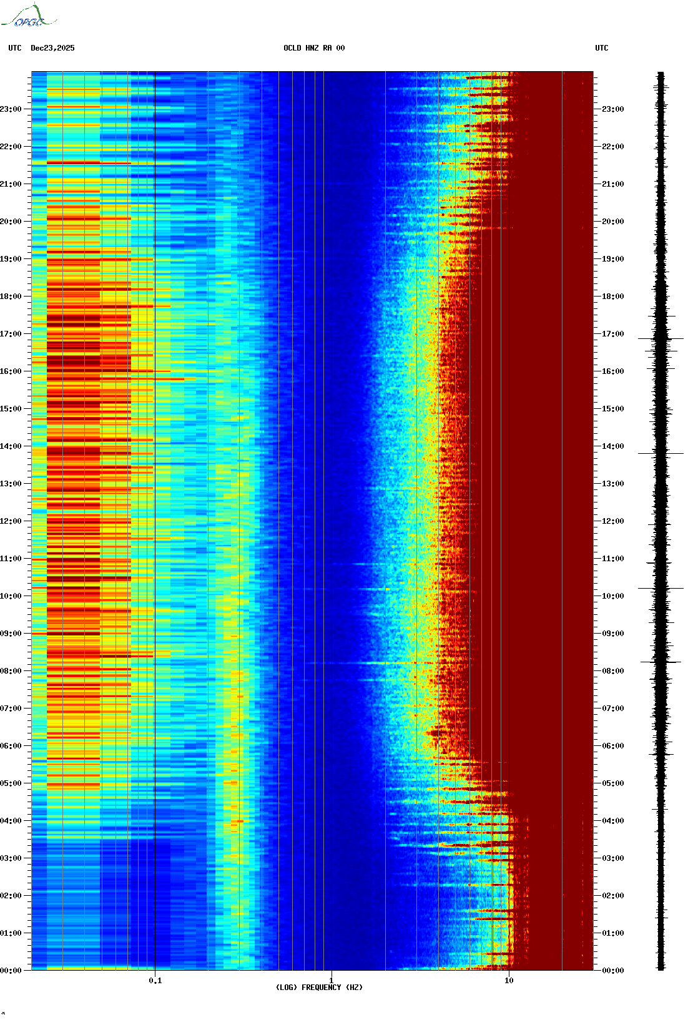Click the 12:00 label on left time axis

tap(11, 521)
